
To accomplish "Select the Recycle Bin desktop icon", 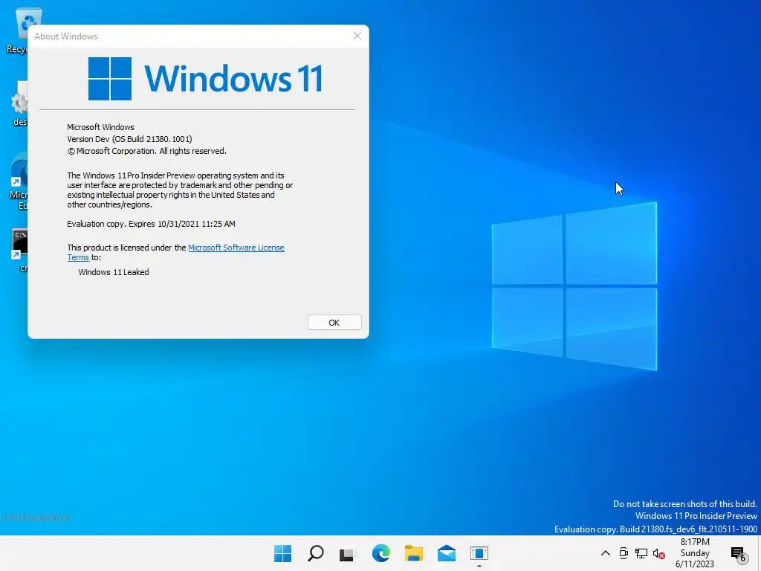I will (18, 30).
